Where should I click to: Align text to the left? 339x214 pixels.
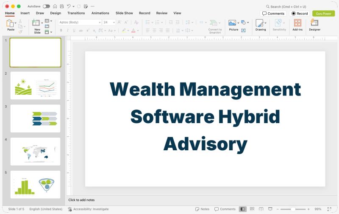(147, 30)
